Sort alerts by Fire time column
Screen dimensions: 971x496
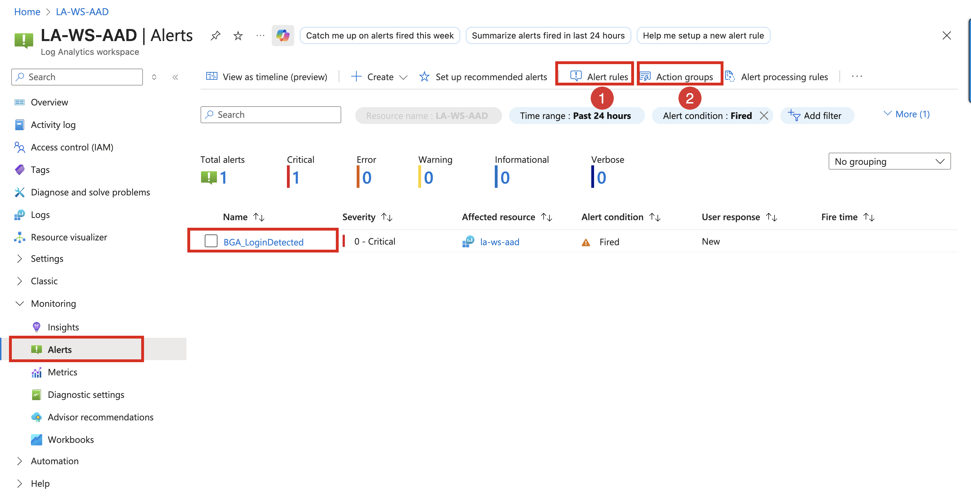[869, 217]
